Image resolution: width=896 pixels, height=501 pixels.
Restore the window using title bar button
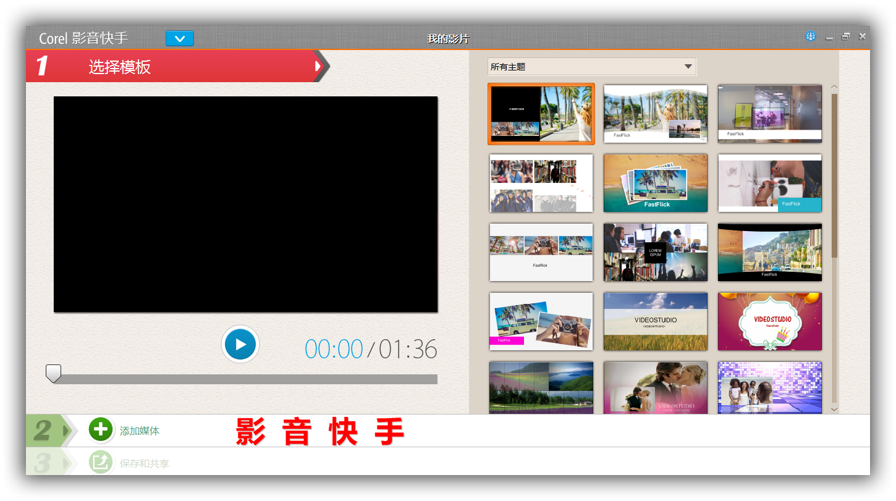click(845, 36)
